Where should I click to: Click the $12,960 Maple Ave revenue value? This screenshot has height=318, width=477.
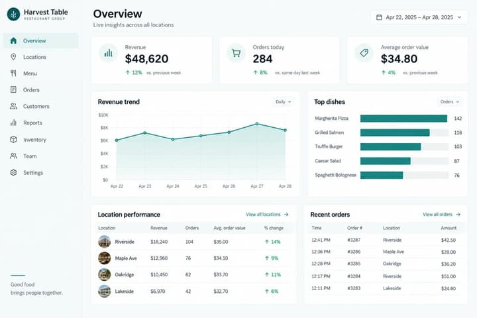pos(159,258)
